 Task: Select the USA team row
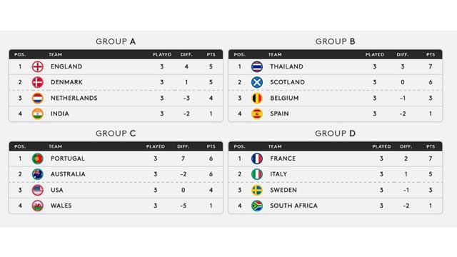(116, 191)
